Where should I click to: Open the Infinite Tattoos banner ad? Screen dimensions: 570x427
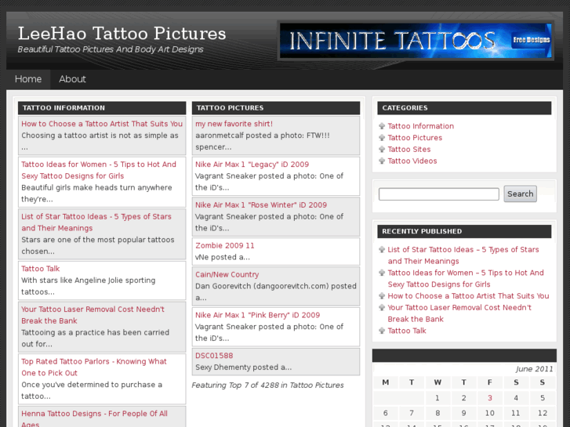[x=416, y=40]
